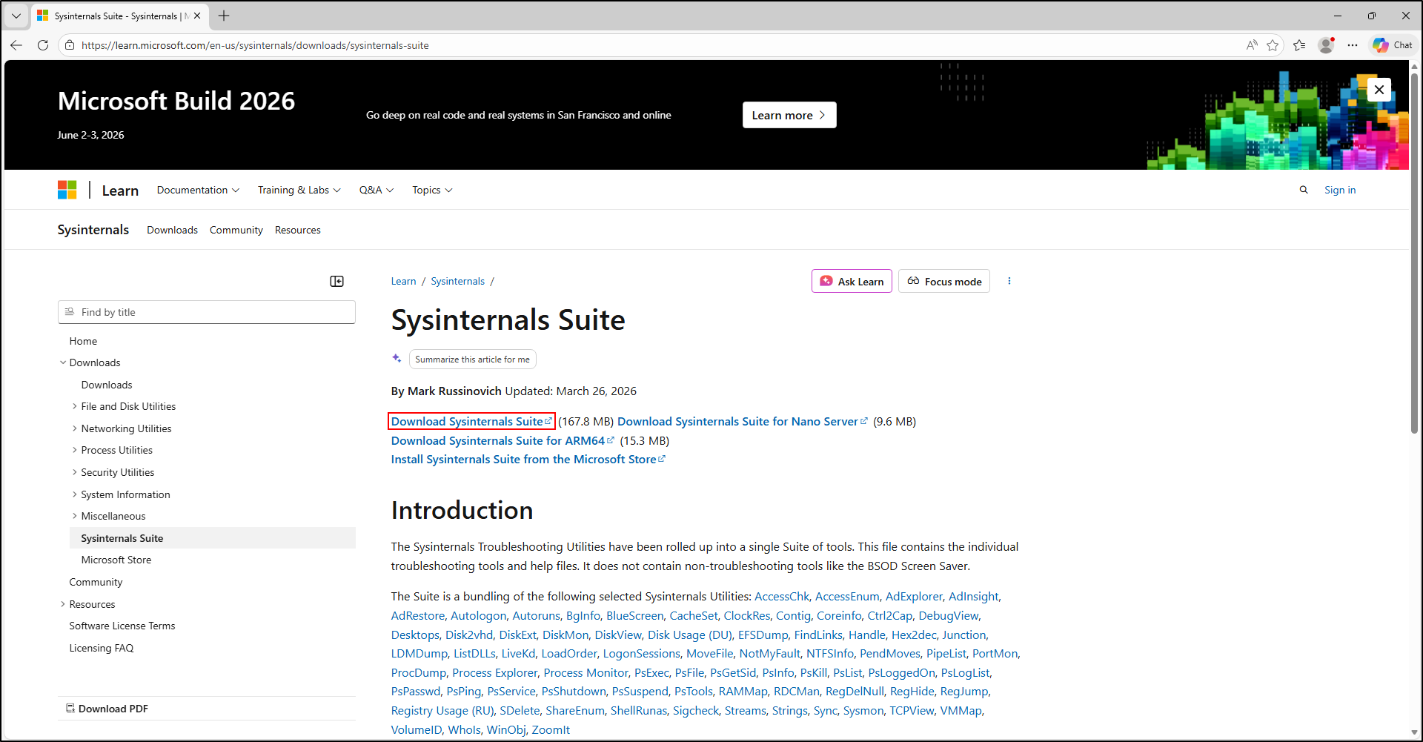Select Sysinternals Suite in sidebar
Image resolution: width=1423 pixels, height=742 pixels.
213,538
